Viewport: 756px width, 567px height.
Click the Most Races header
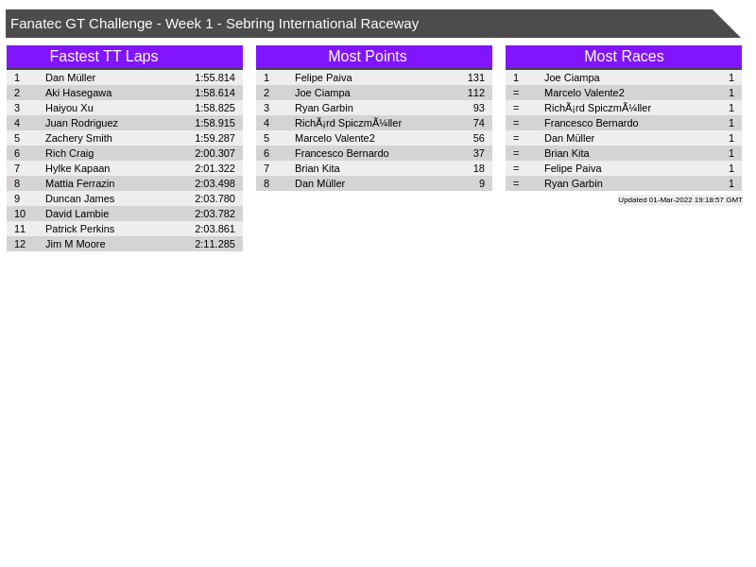tap(624, 57)
